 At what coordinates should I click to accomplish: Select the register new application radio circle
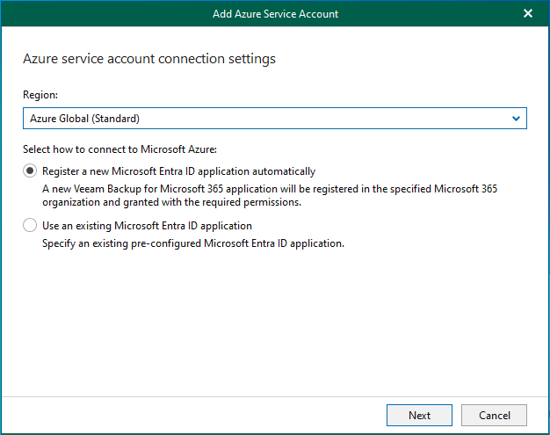pyautogui.click(x=31, y=171)
